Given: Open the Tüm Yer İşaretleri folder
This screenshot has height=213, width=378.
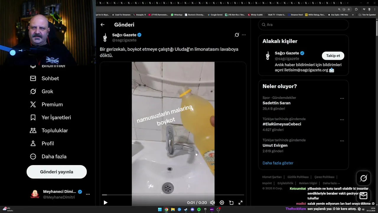Looking at the screenshot, I should [367, 14].
